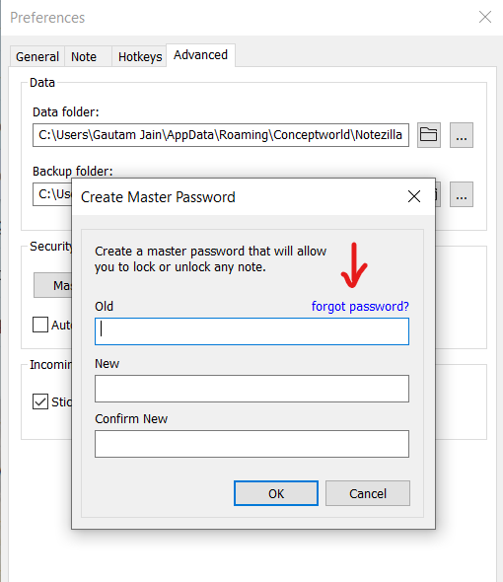Click the Data folder path field
The image size is (503, 582).
click(221, 135)
